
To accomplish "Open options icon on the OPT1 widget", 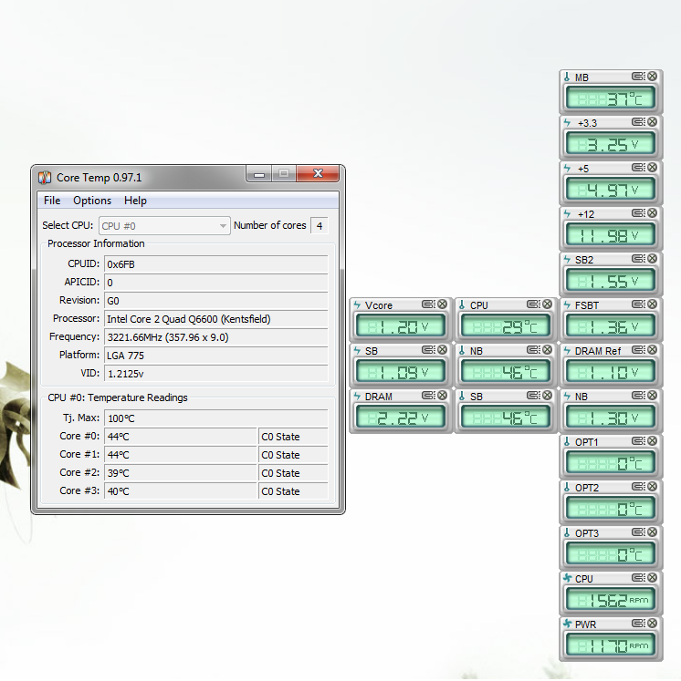I will click(638, 441).
